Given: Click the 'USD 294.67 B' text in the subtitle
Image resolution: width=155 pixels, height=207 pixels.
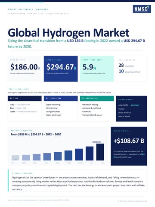Looking at the screenshot, I should pyautogui.click(x=134, y=41).
